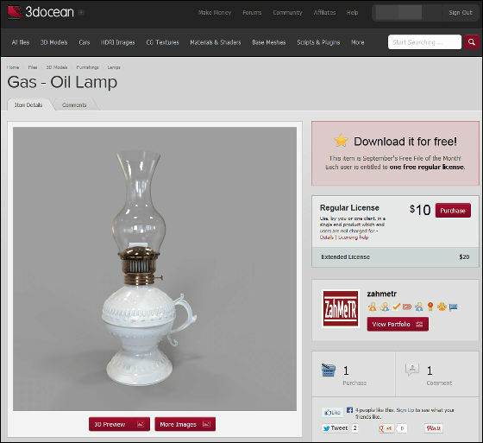
Task: Expand the Extended License row
Action: click(x=395, y=257)
